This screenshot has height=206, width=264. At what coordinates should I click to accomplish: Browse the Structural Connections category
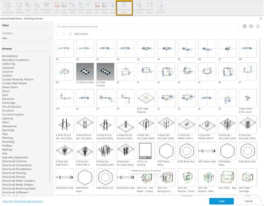point(17,165)
